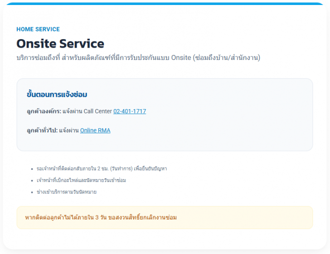Select the bullet เจ้าหน้าที่เบิกอะไหล่และนัดหมายวันเข้าซ่อม
The width and height of the screenshot is (330, 254).
point(81,180)
